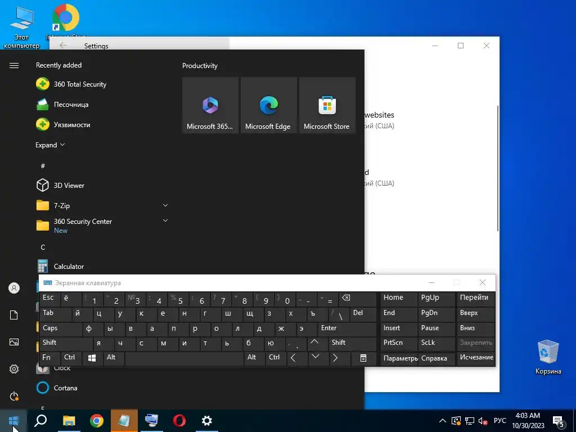The height and width of the screenshot is (432, 576).
Task: Toggle left Ctrl key on on-screen keyboard
Action: click(71, 358)
